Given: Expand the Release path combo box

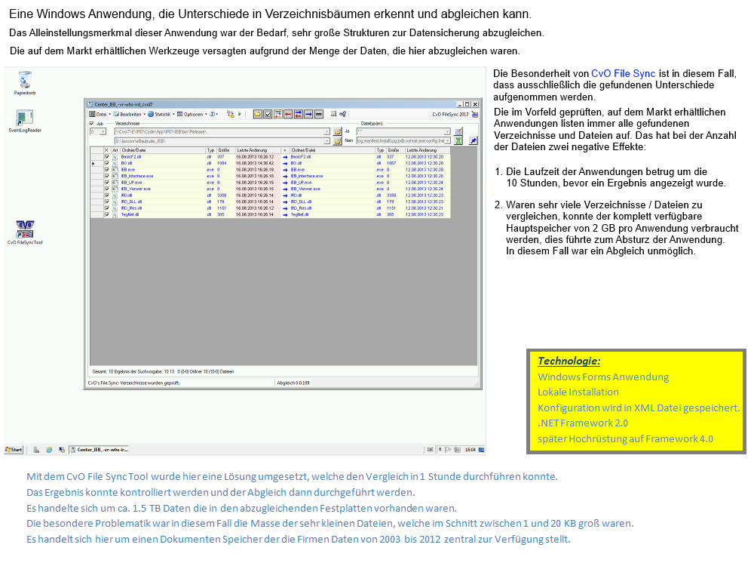Looking at the screenshot, I should pos(326,132).
